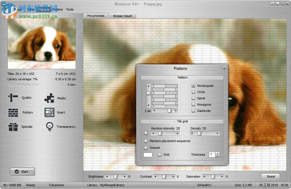Screen dimensions: 291x189
Task: Click the Reset button
Action: point(270,176)
